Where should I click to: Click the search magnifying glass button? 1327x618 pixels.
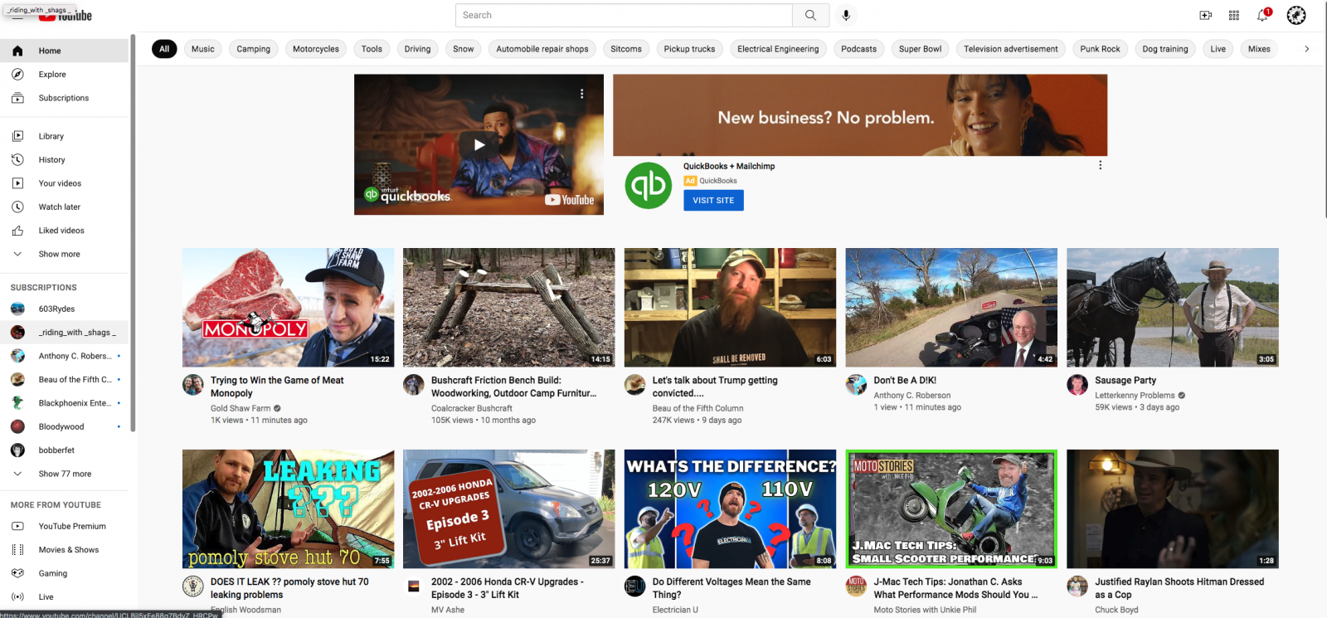coord(810,15)
